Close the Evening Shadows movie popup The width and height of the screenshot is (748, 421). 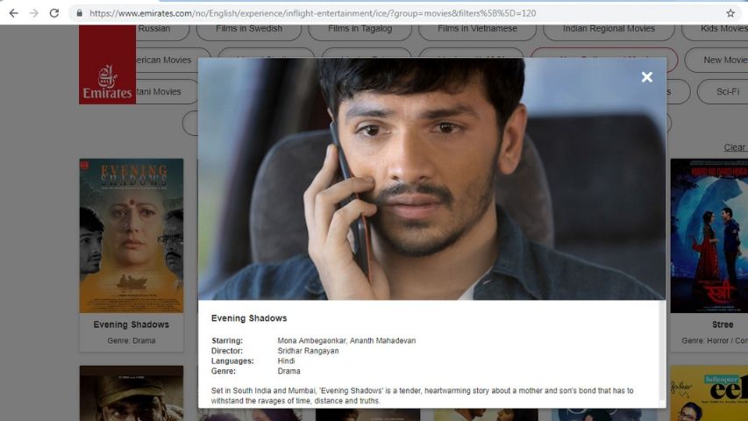point(646,77)
